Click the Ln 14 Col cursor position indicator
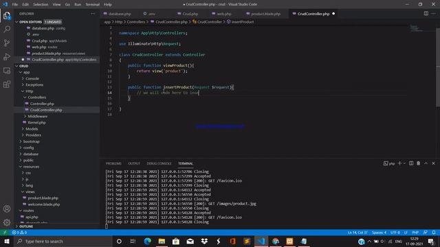 [x=357, y=233]
